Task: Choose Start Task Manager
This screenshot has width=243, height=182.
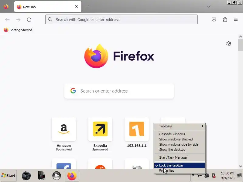Action: point(180,157)
